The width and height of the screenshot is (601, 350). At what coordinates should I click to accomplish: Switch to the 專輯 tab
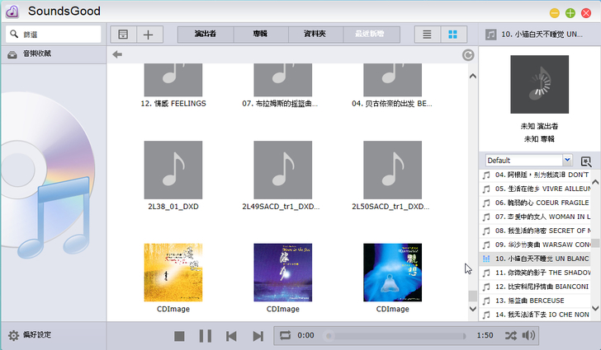[x=260, y=34]
